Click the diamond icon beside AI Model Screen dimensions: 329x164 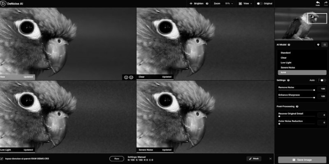317,45
